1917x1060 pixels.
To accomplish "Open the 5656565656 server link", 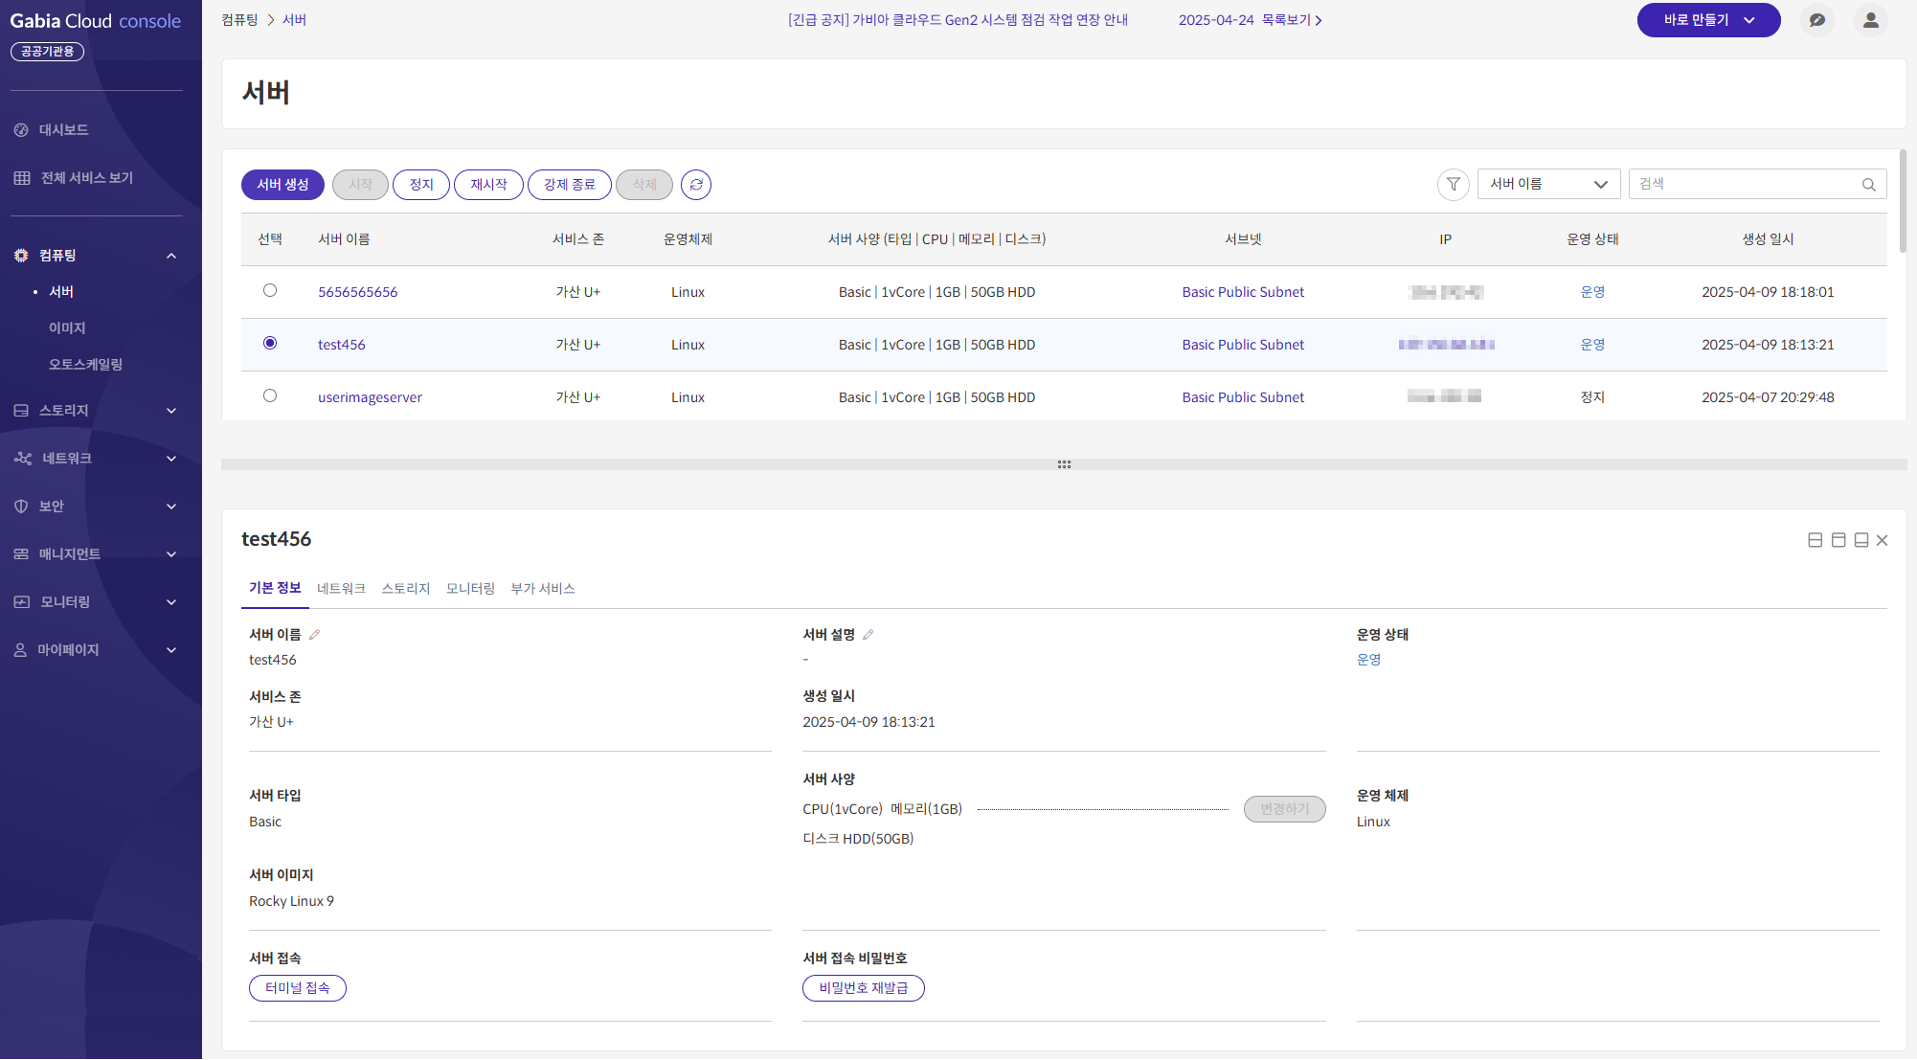I will coord(357,292).
